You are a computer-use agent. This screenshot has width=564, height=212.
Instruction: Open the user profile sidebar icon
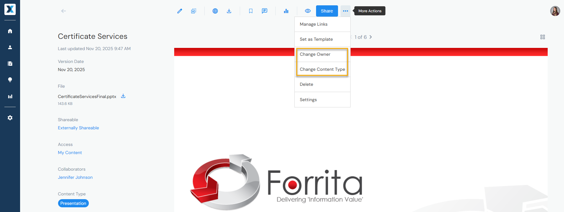click(x=10, y=47)
